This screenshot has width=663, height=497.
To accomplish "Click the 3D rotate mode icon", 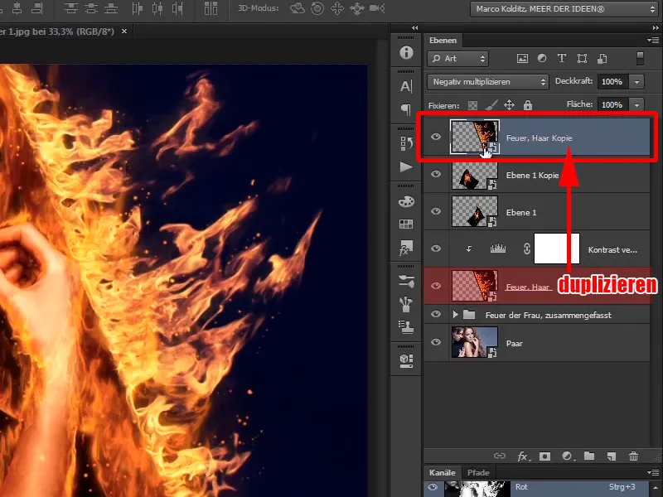I will pyautogui.click(x=298, y=8).
